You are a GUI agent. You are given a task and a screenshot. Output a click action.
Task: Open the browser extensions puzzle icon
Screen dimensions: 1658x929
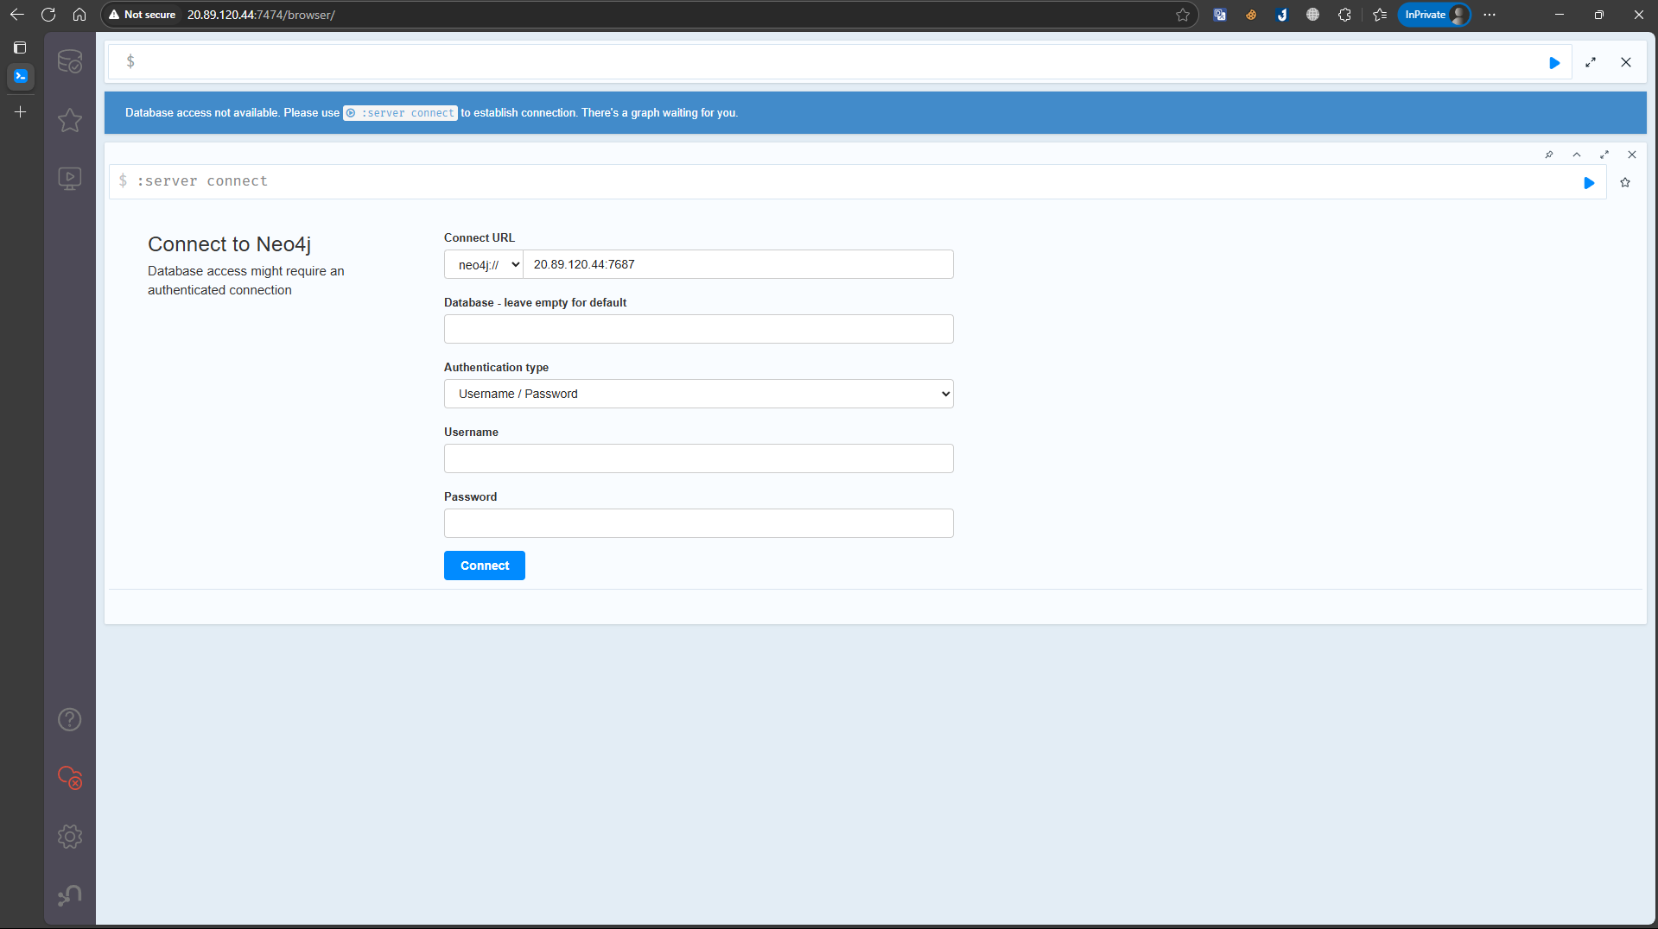pos(1344,15)
